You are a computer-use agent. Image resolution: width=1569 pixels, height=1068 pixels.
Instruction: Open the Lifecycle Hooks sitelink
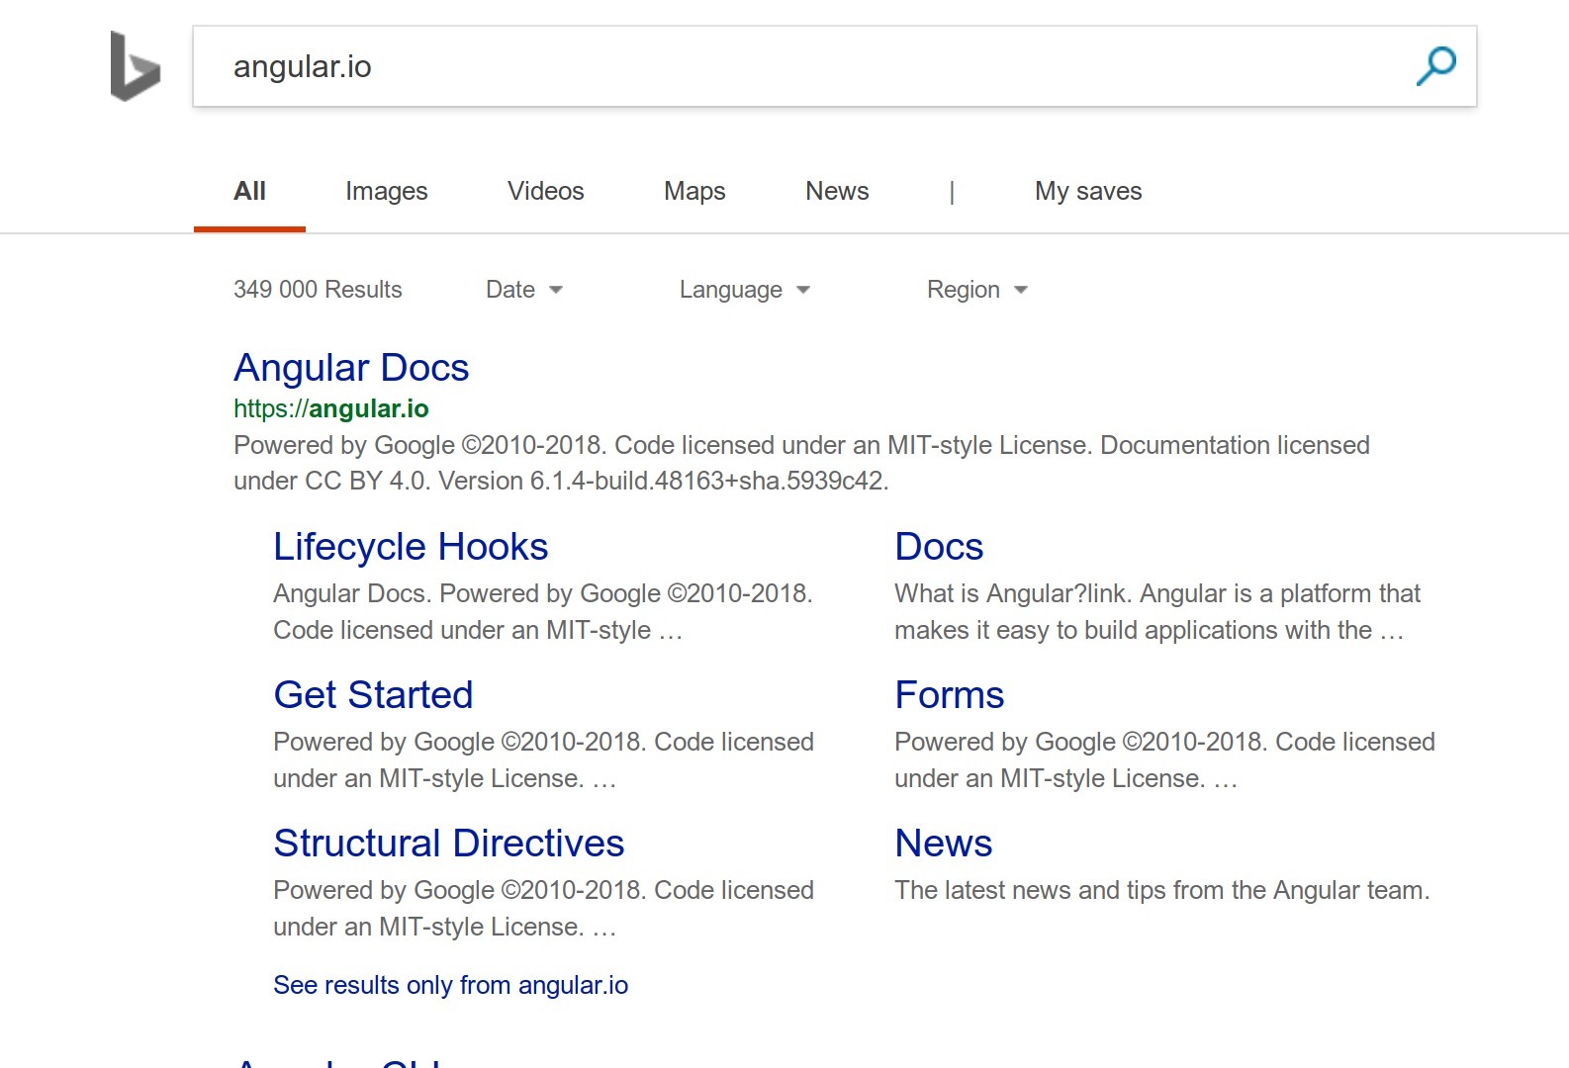coord(411,547)
